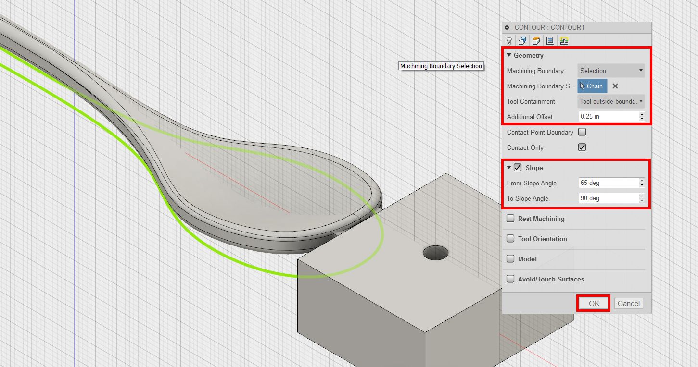
Task: Open the Tool Containment dropdown
Action: tap(610, 101)
